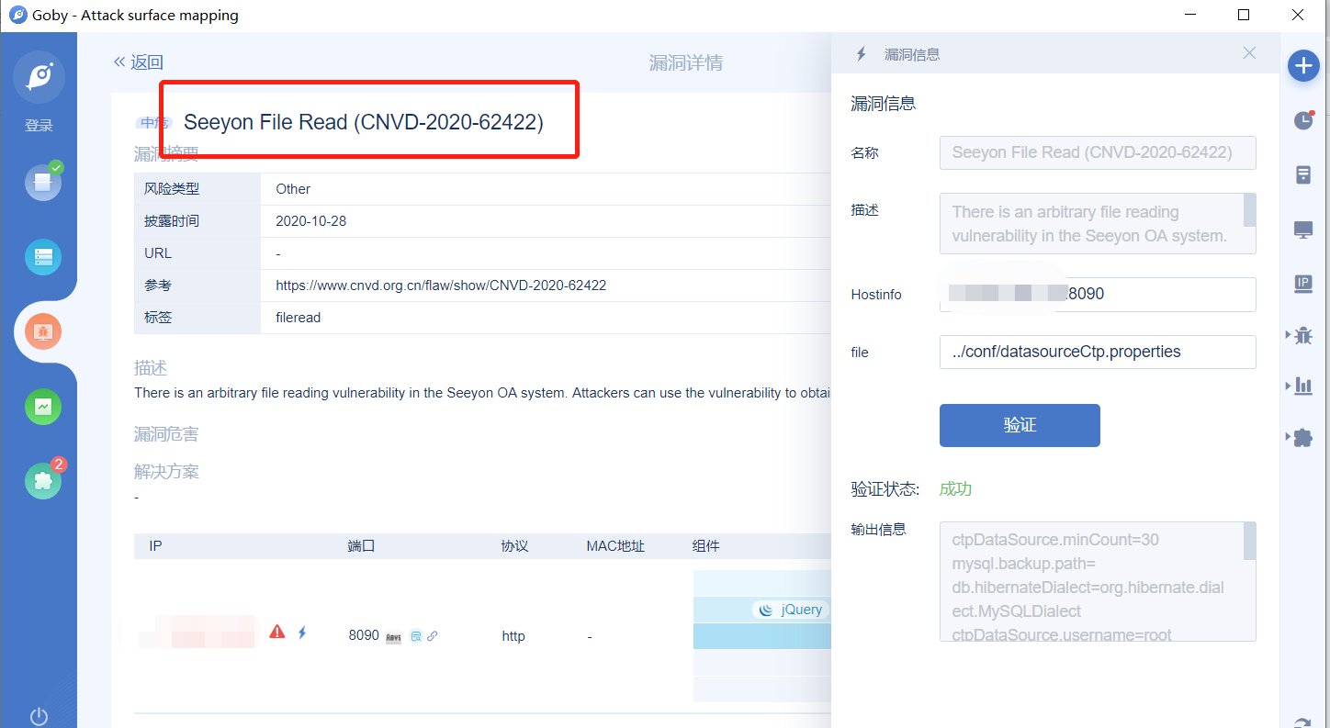Click the green 成功 status text

[955, 488]
